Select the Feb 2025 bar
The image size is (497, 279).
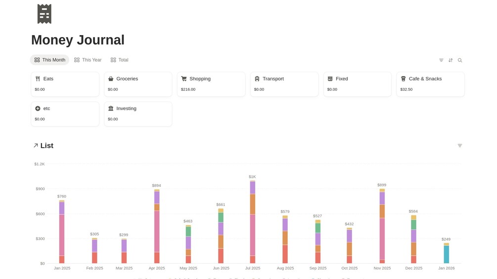coord(94,251)
